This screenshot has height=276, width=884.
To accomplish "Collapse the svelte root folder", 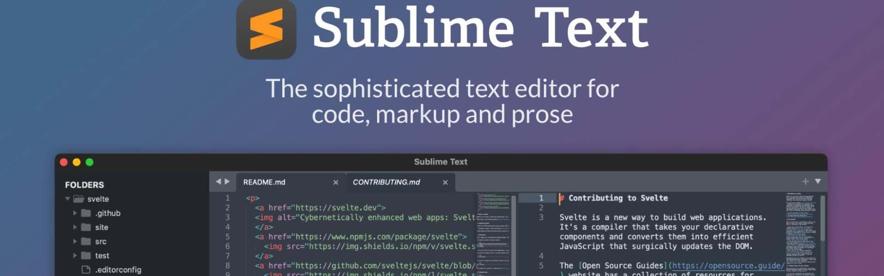I will (x=68, y=199).
